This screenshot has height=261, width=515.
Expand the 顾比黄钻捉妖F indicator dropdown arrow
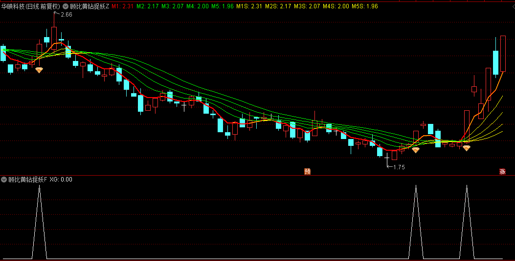(x=4, y=180)
